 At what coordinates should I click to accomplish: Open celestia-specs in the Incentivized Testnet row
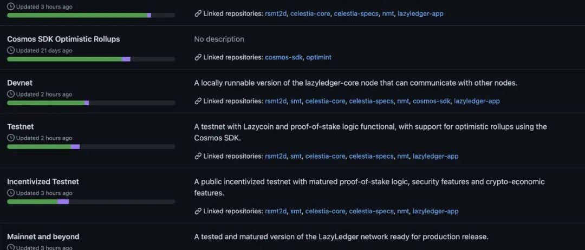(x=371, y=211)
